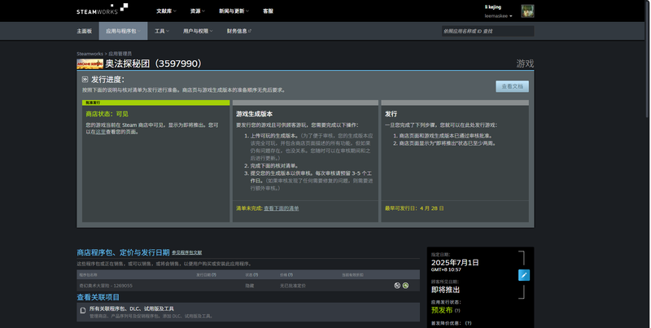Open 所有关联程序包、DLC、试用版及工具
The height and width of the screenshot is (328, 651).
[248, 313]
